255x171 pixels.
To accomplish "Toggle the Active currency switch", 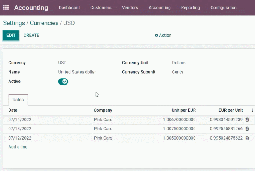I will 63,82.
